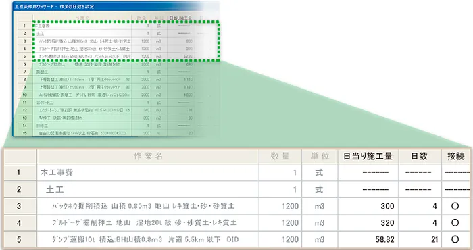Viewport: 473px width, 250px height.
Task: Click the 日数 column header
Action: click(420, 156)
